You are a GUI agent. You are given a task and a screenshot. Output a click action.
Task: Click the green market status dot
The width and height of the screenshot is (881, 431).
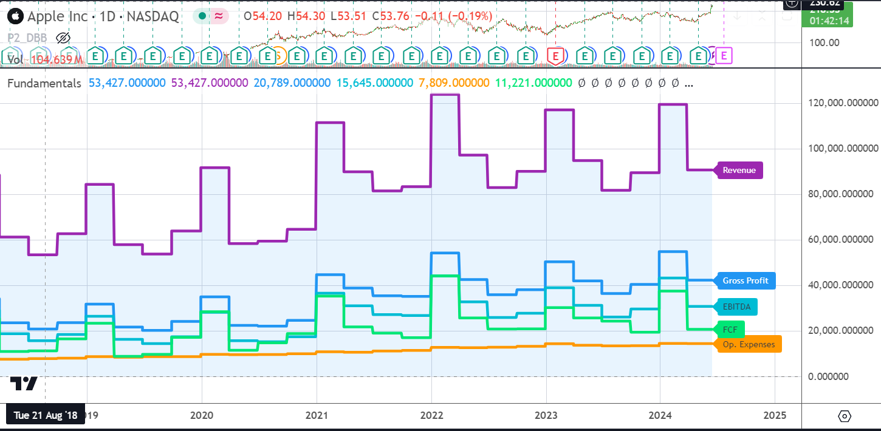click(x=202, y=16)
